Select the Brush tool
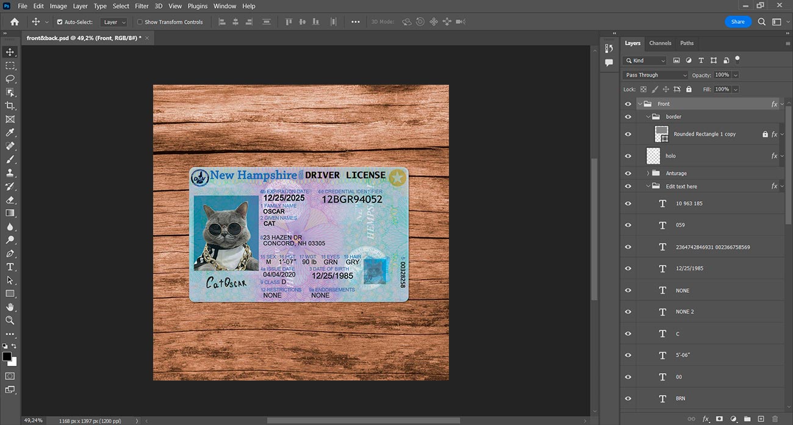 coord(10,160)
